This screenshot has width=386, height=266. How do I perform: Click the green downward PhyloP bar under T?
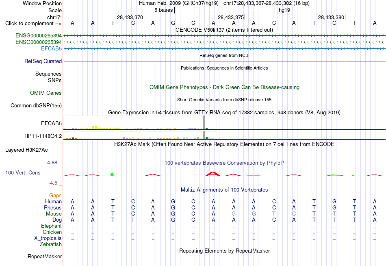point(112,174)
